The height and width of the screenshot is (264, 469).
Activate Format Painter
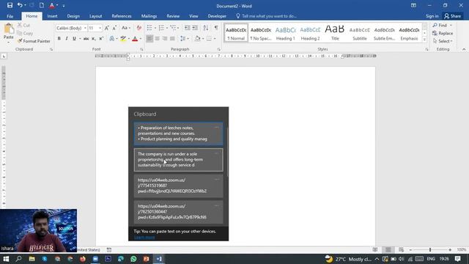pos(34,41)
